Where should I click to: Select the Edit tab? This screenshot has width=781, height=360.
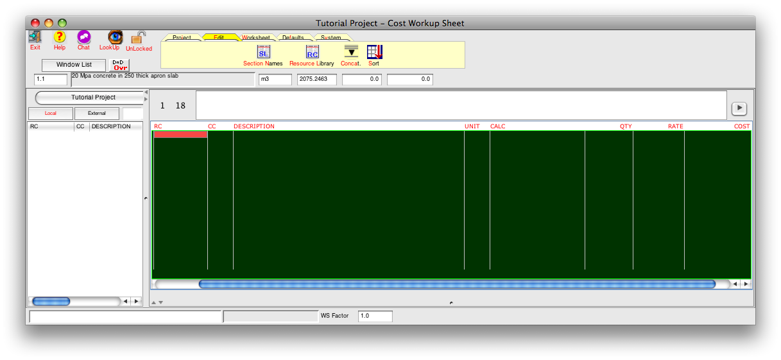click(x=219, y=38)
